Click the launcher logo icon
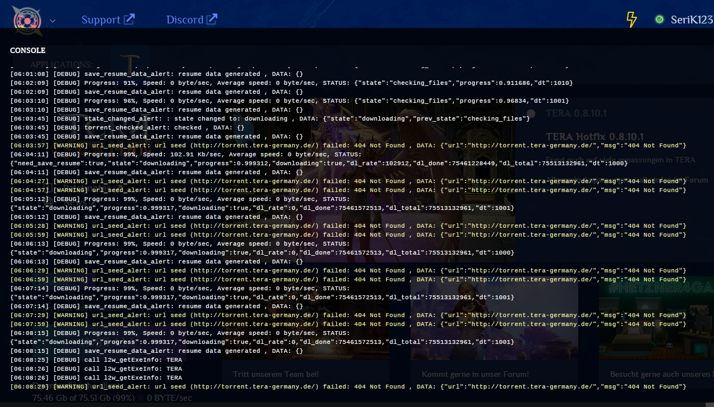This screenshot has height=407, width=714. point(27,20)
